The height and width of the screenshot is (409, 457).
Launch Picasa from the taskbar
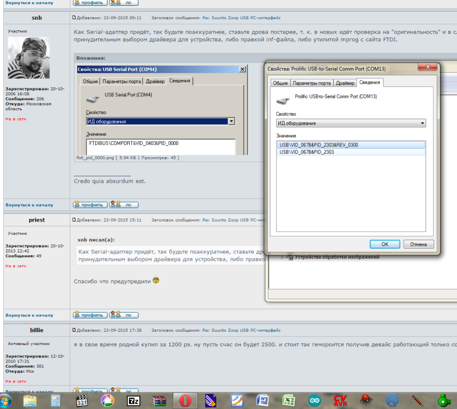pyautogui.click(x=107, y=401)
